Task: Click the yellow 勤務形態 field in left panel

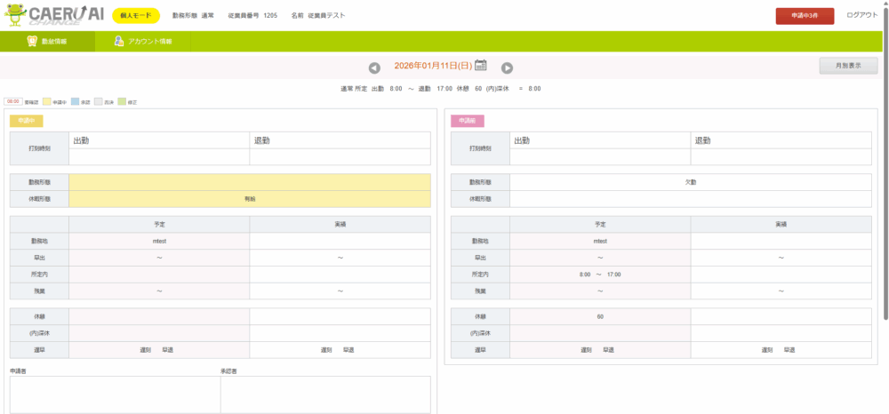Action: pos(249,181)
